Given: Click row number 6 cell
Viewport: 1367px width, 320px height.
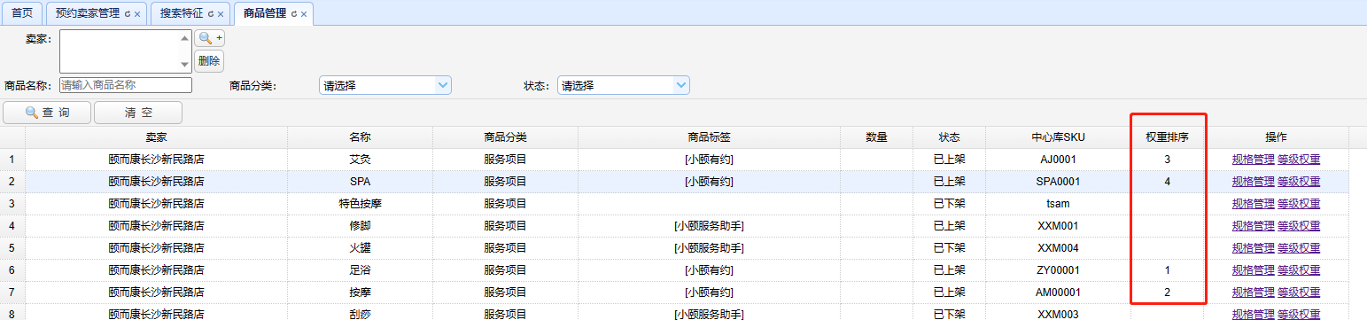Looking at the screenshot, I should pos(12,270).
